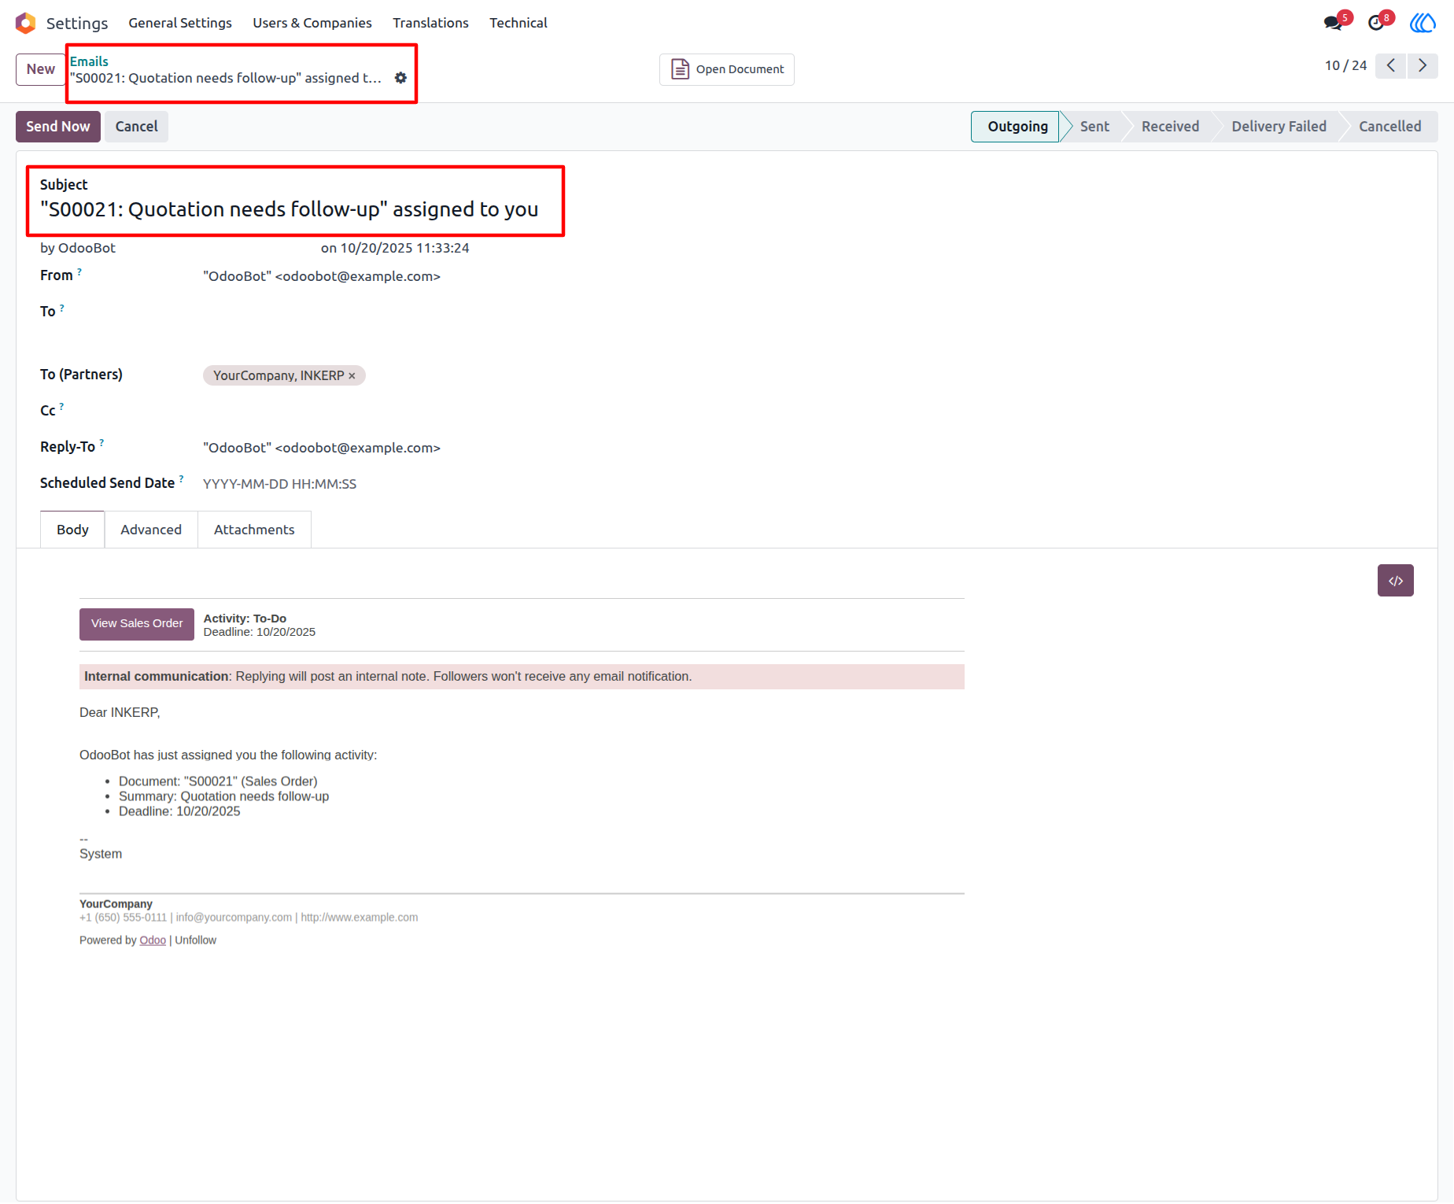1454x1204 pixels.
Task: Go to previous email record
Action: coord(1391,65)
